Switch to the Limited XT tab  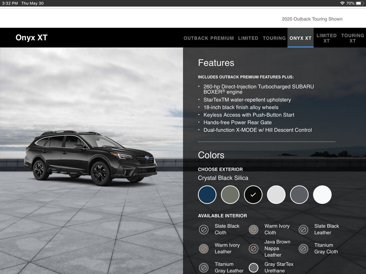326,38
